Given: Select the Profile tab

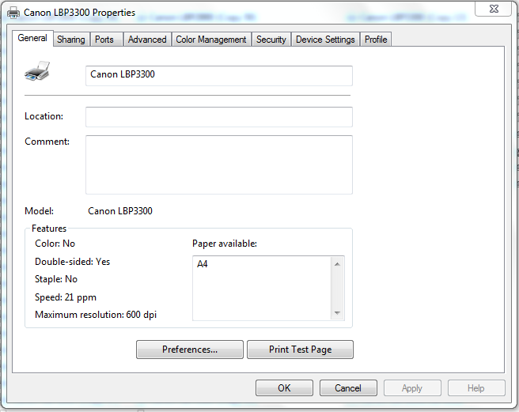Looking at the screenshot, I should (376, 40).
